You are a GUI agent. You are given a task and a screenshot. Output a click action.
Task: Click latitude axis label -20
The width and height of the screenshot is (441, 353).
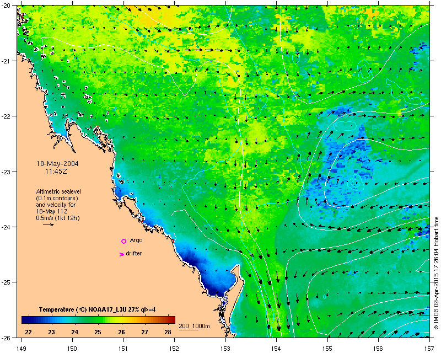tap(6, 6)
